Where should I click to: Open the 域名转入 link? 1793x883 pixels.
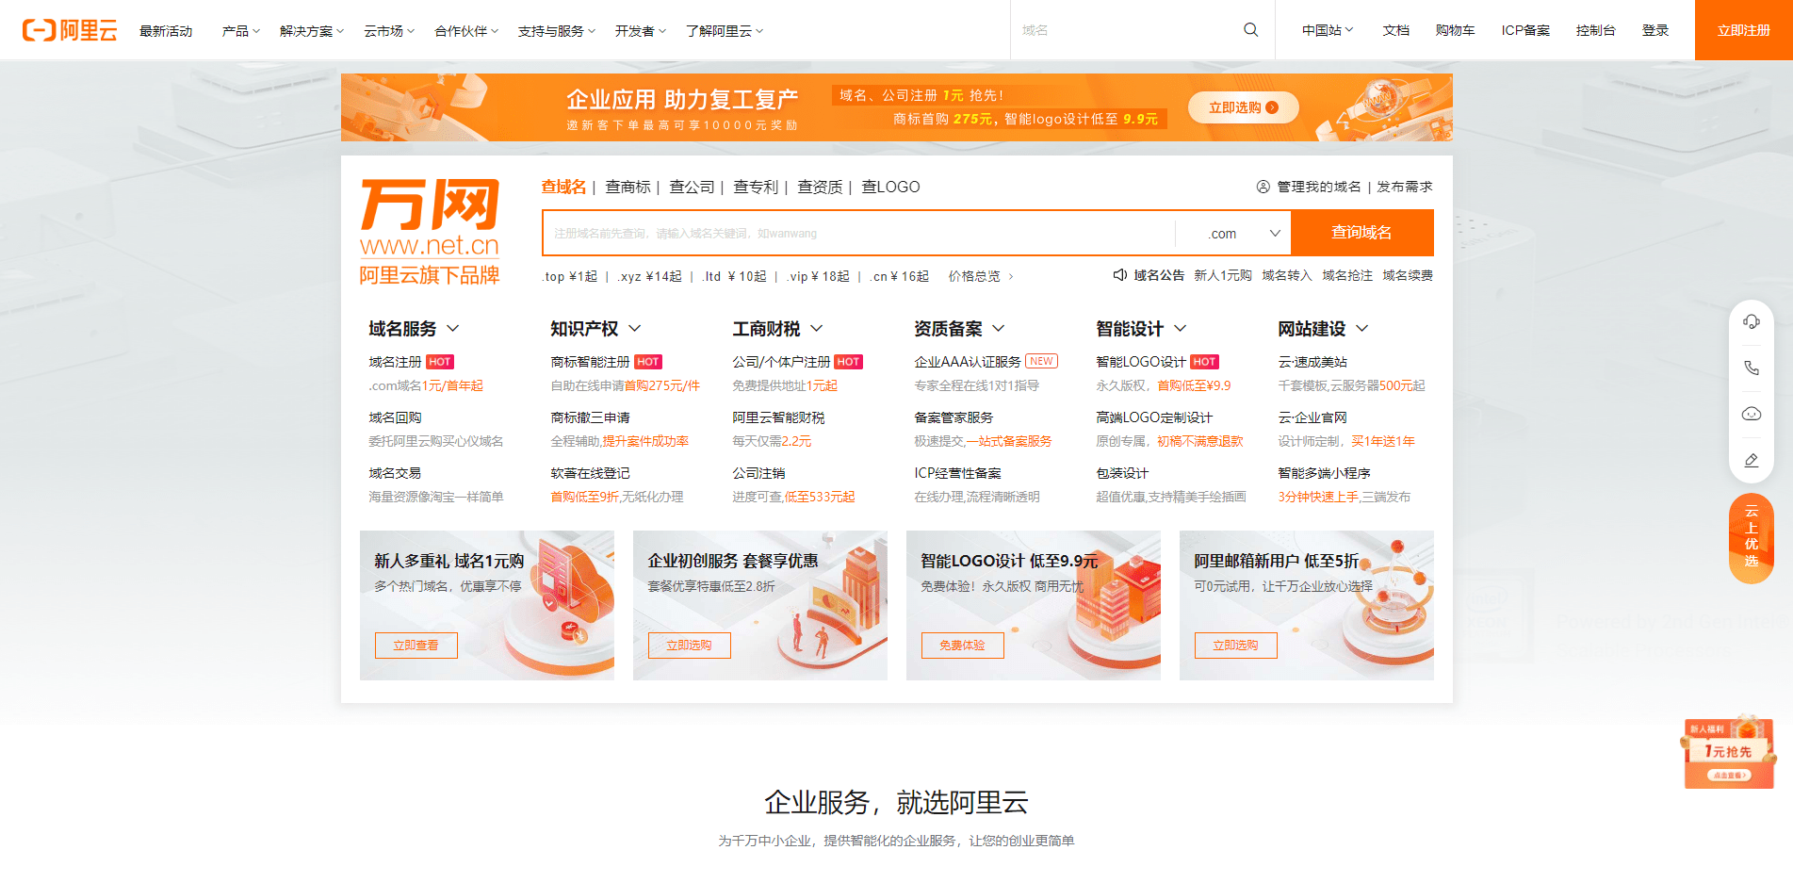[1287, 275]
